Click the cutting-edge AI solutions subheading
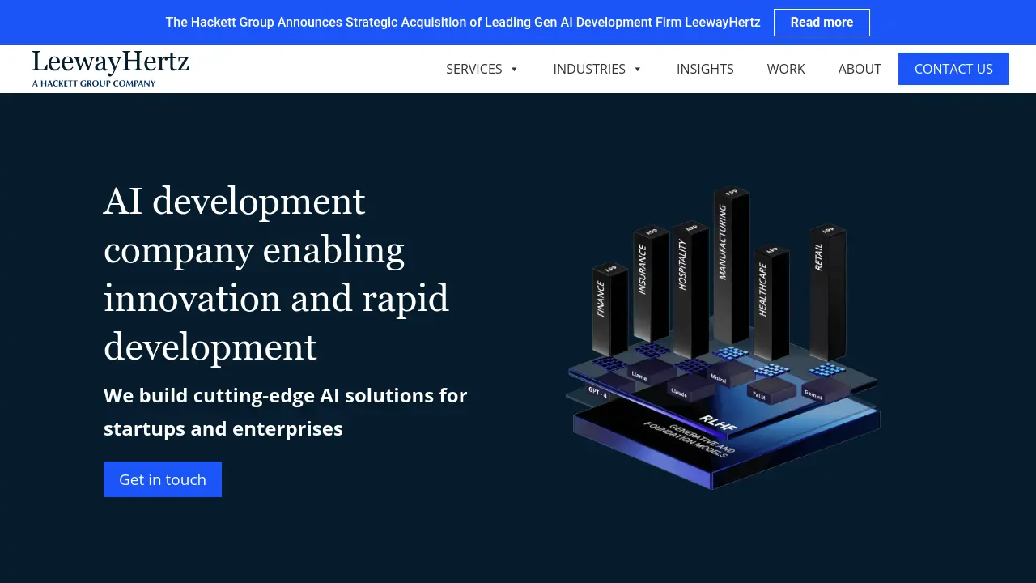1036x583 pixels. pyautogui.click(x=286, y=412)
